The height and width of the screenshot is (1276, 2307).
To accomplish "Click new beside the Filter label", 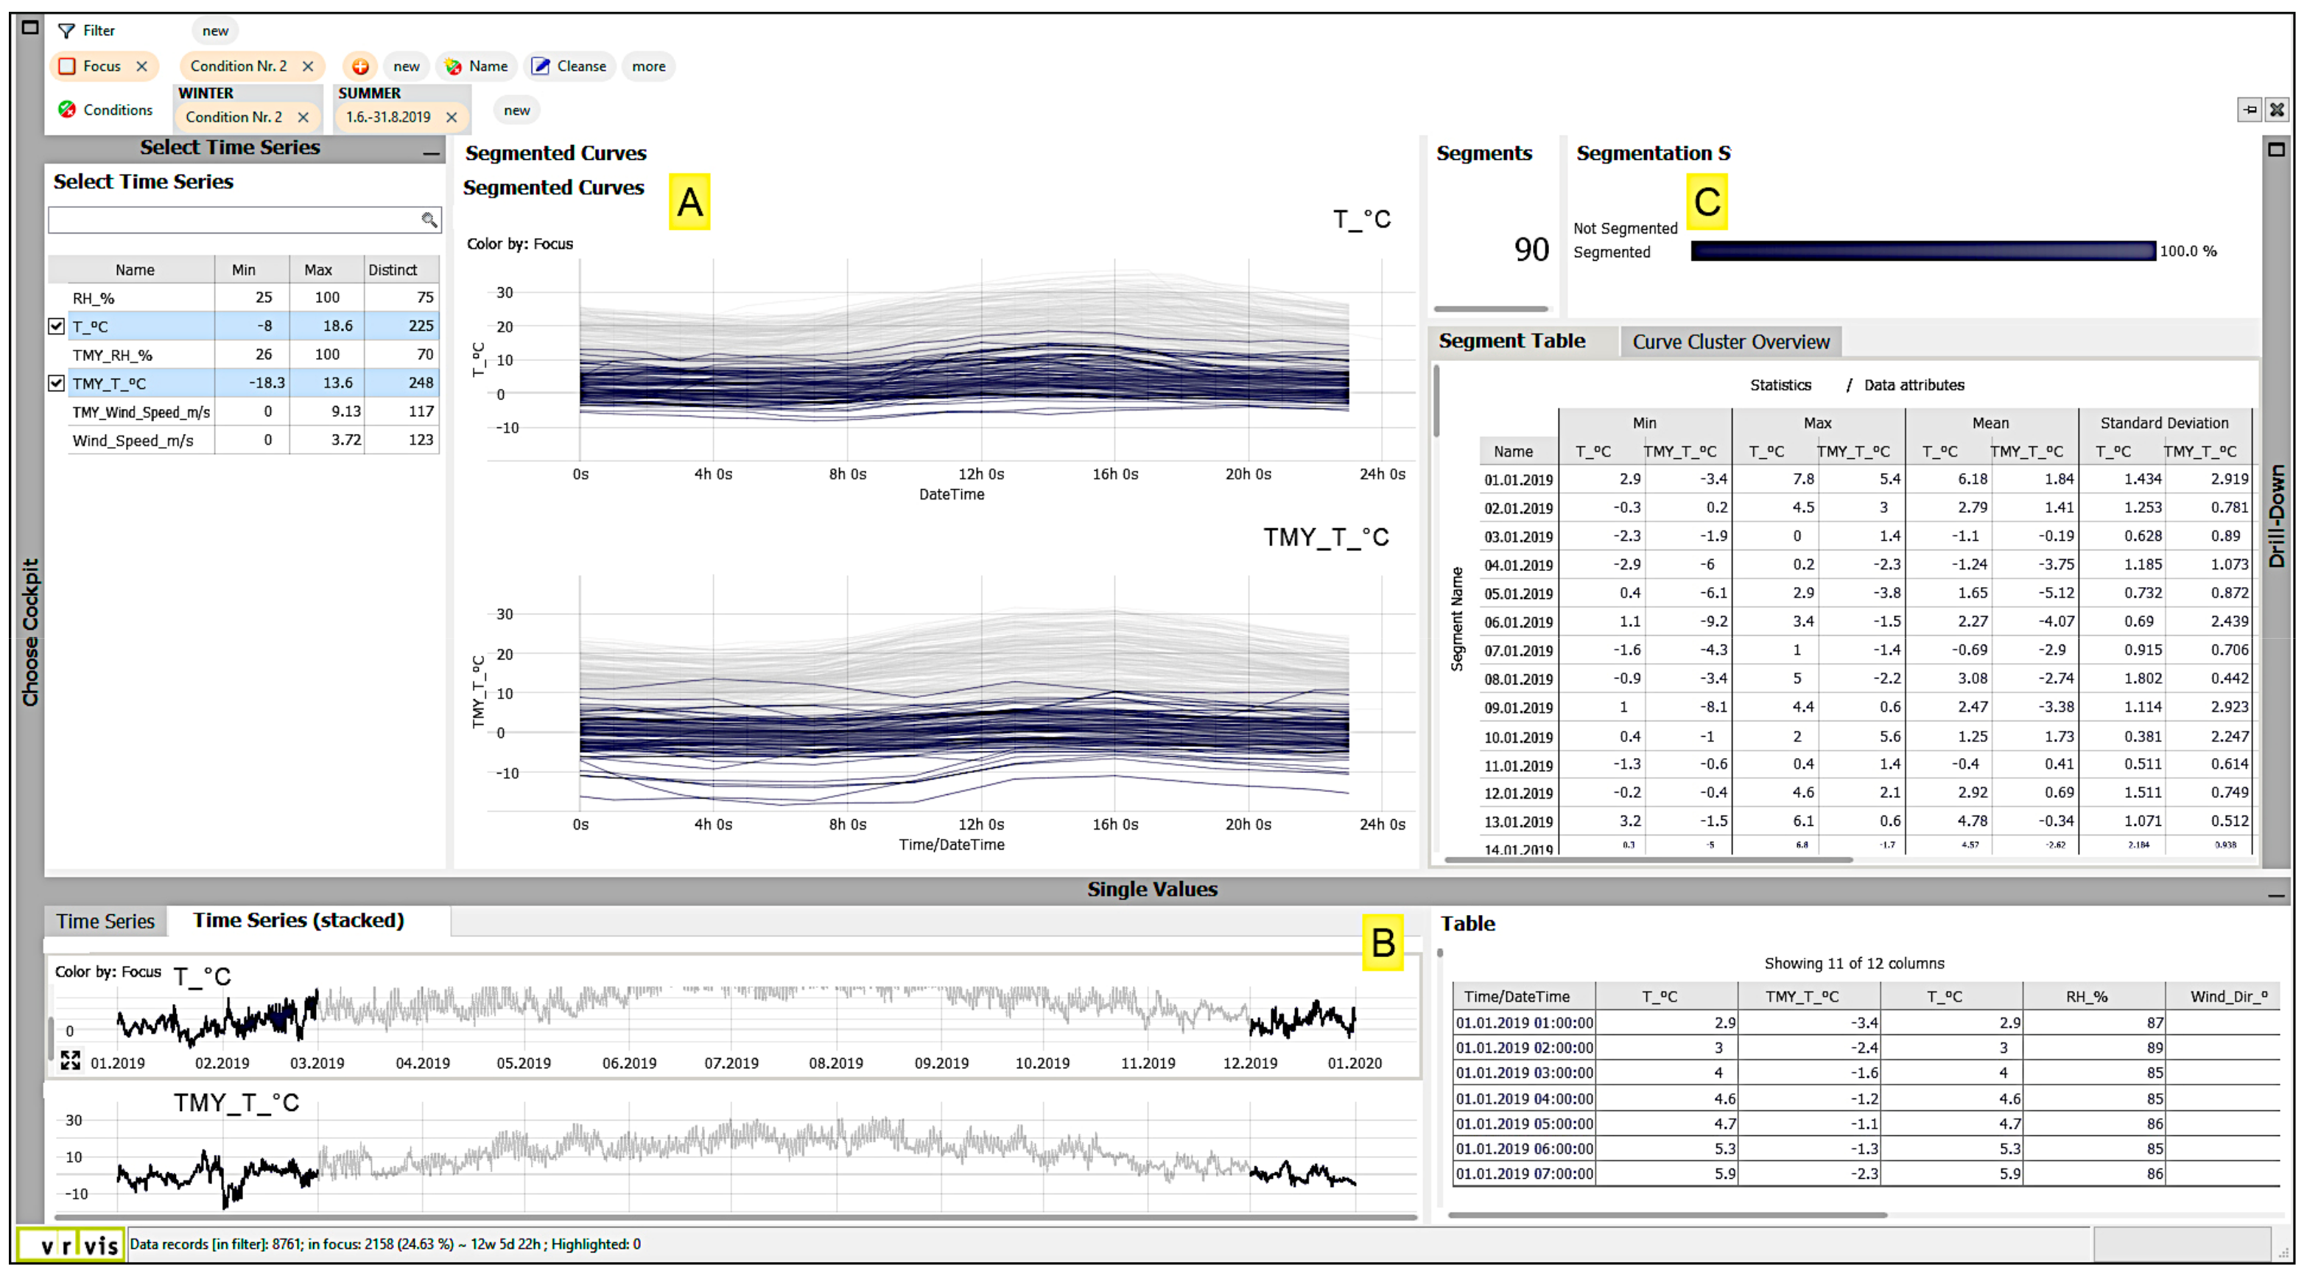I will (x=215, y=30).
